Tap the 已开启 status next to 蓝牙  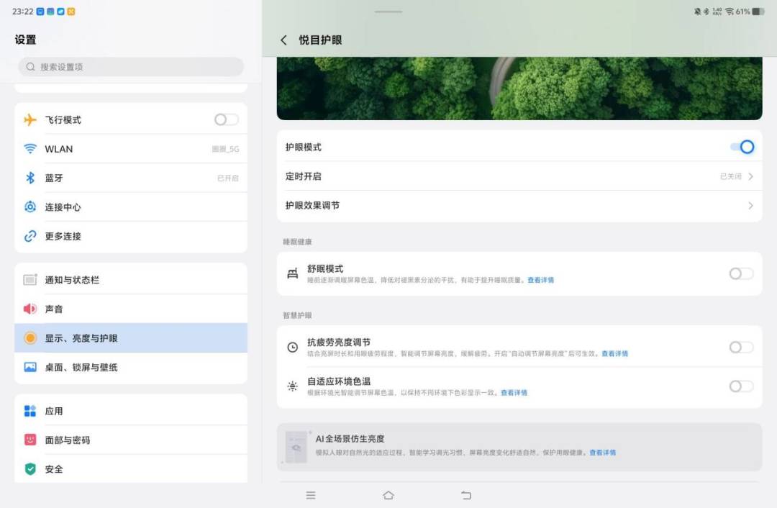[x=228, y=178]
